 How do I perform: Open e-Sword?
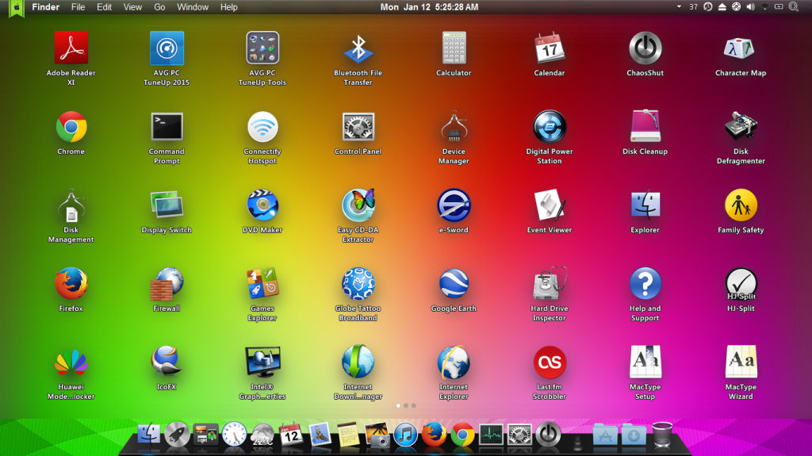[454, 205]
